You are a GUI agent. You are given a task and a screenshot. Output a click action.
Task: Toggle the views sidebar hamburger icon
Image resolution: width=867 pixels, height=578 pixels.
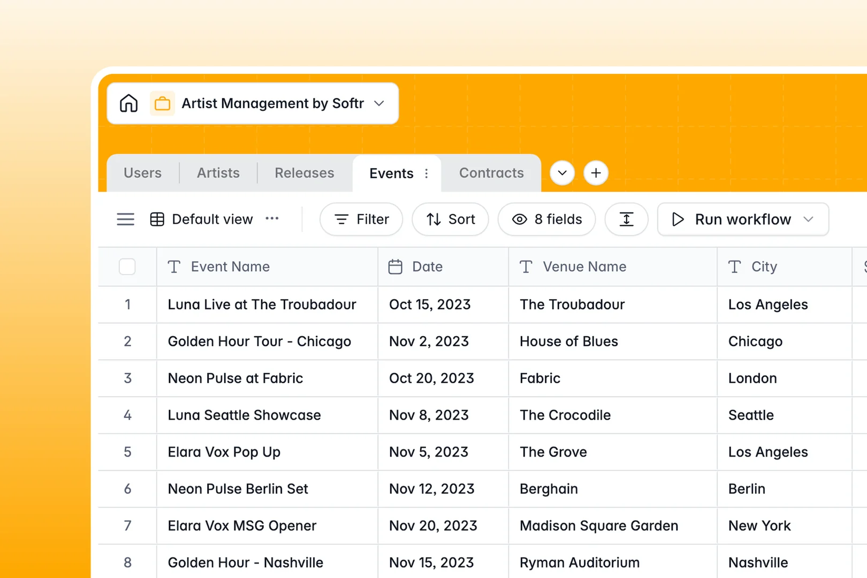126,219
